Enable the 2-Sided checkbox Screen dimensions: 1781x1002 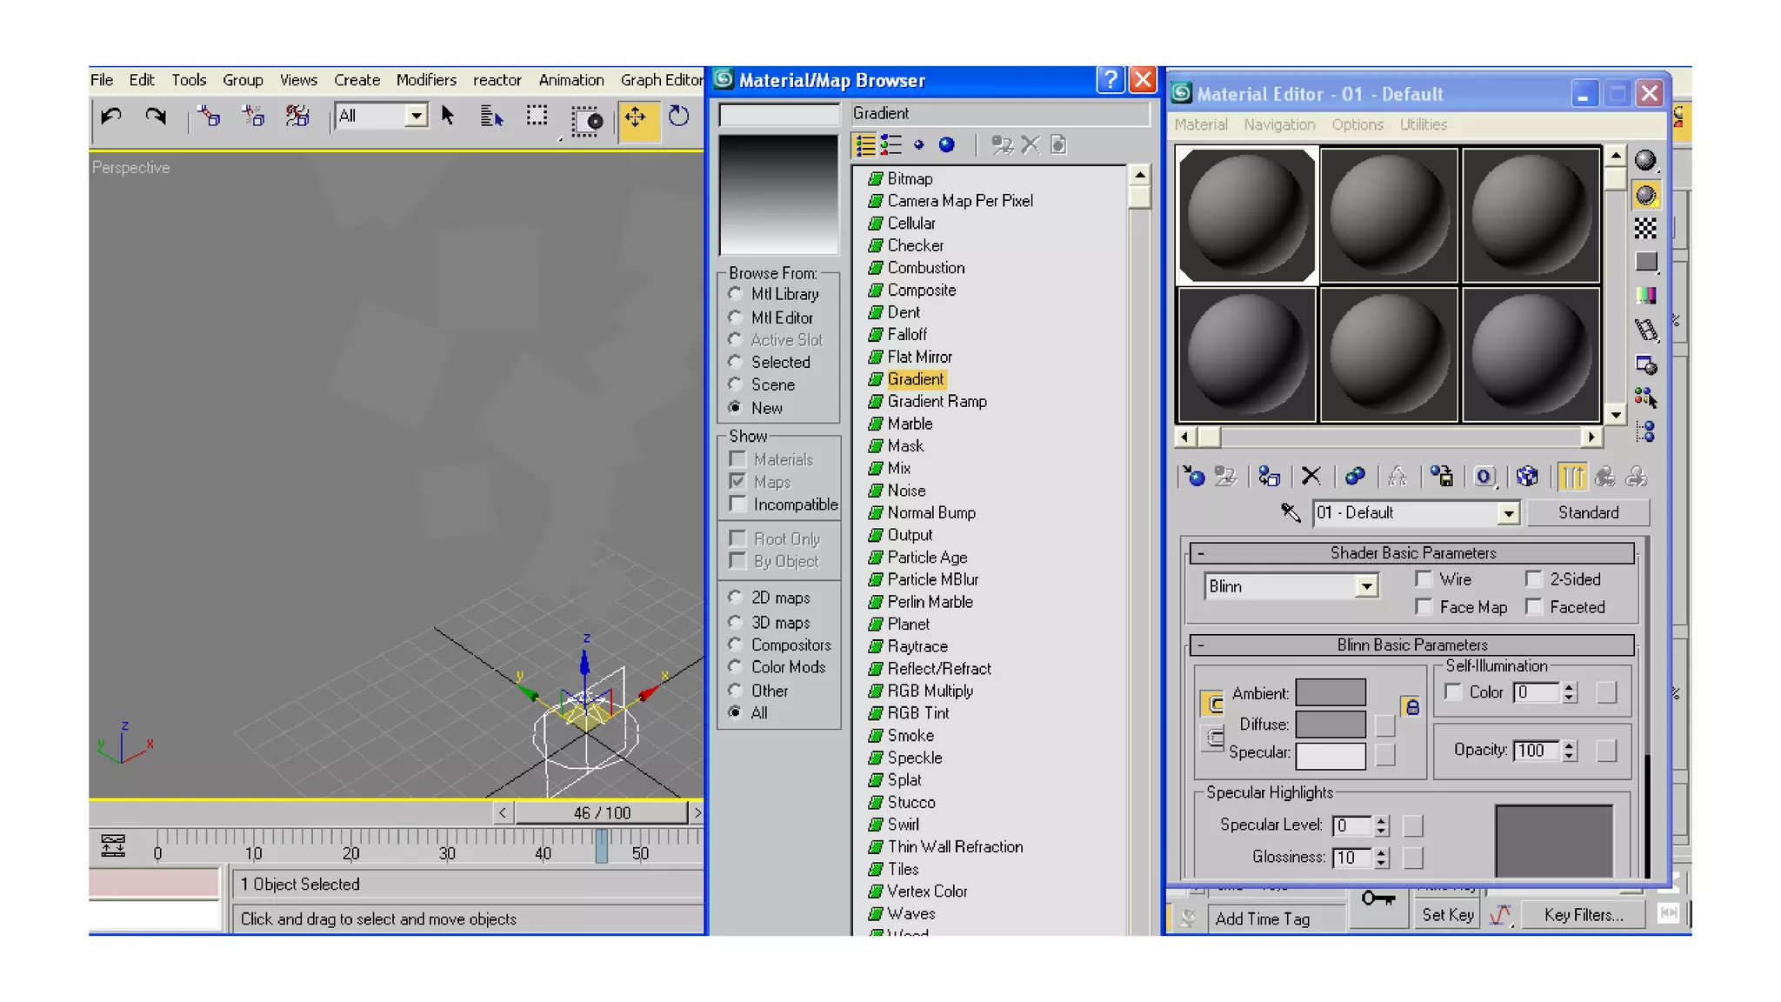(x=1534, y=579)
